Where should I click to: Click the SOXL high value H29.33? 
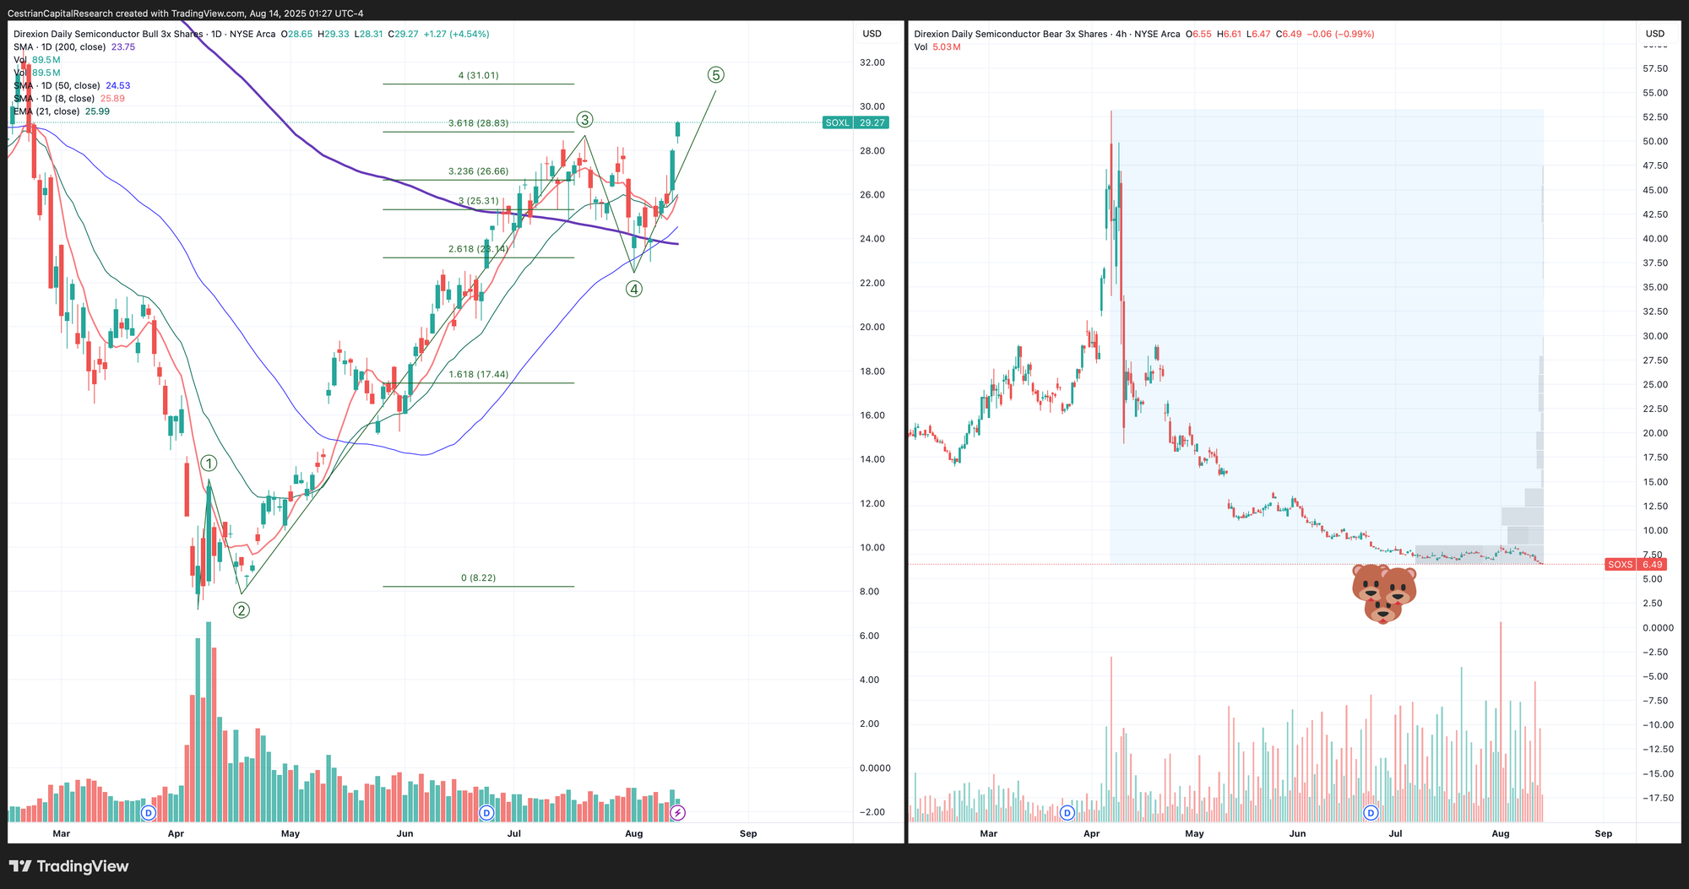point(334,34)
